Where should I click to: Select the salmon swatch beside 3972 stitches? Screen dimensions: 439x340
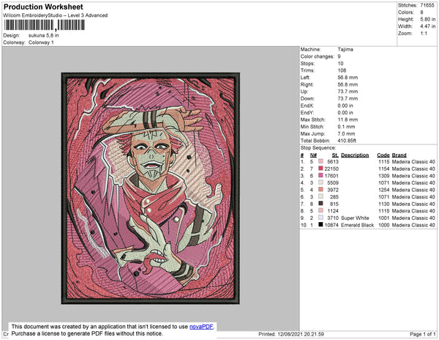click(x=320, y=190)
